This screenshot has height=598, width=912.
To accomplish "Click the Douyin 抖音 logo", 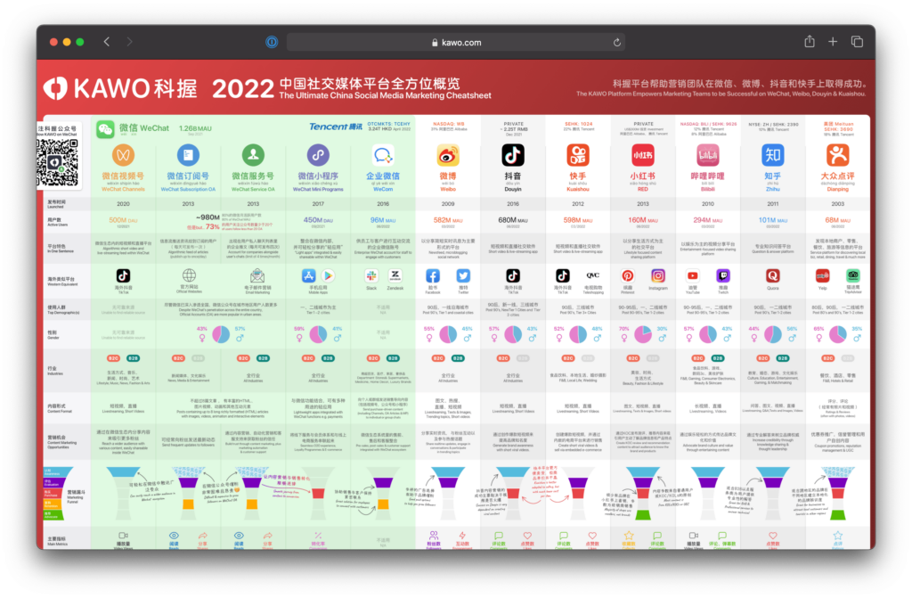I will coord(512,155).
